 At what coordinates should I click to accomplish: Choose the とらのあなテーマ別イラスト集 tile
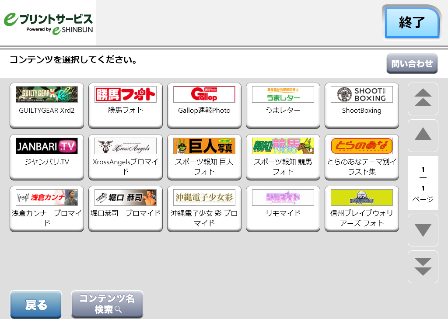pos(362,157)
